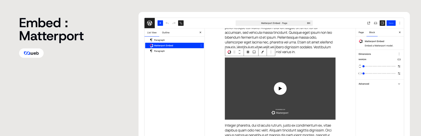Click the Powered by Matterport logo

coord(280,112)
